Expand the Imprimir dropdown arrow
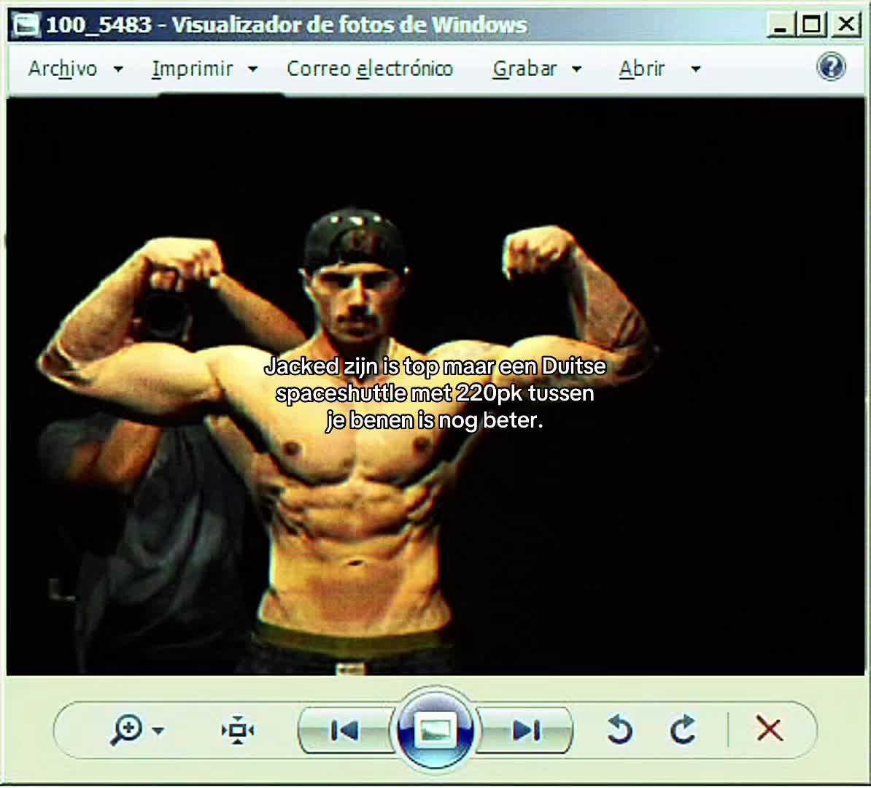Screen dimensions: 871x788 252,69
